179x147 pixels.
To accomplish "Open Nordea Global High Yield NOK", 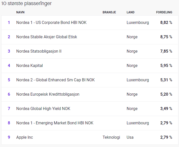I will 43,109.
